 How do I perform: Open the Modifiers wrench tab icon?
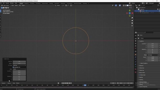pos(135,57)
